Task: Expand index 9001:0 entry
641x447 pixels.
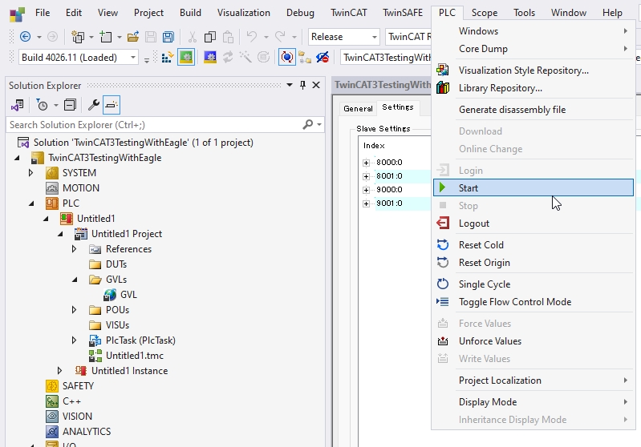Action: pyautogui.click(x=366, y=203)
